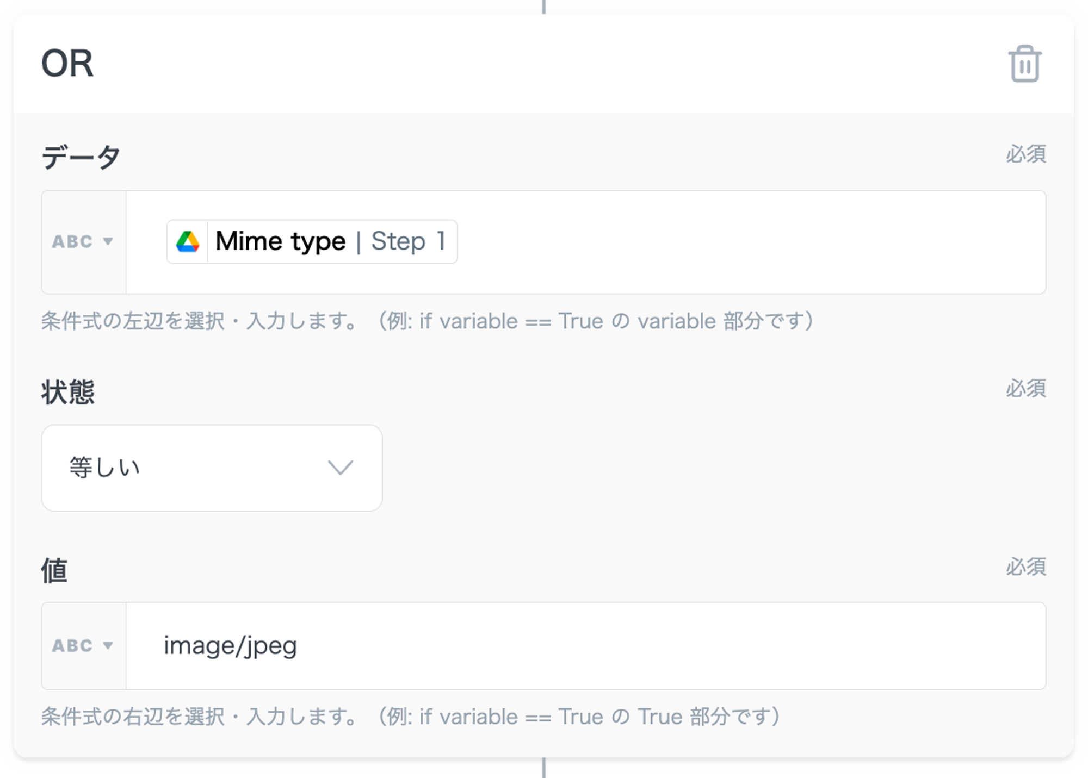Click the 値 field label
Image resolution: width=1088 pixels, height=778 pixels.
[x=54, y=570]
